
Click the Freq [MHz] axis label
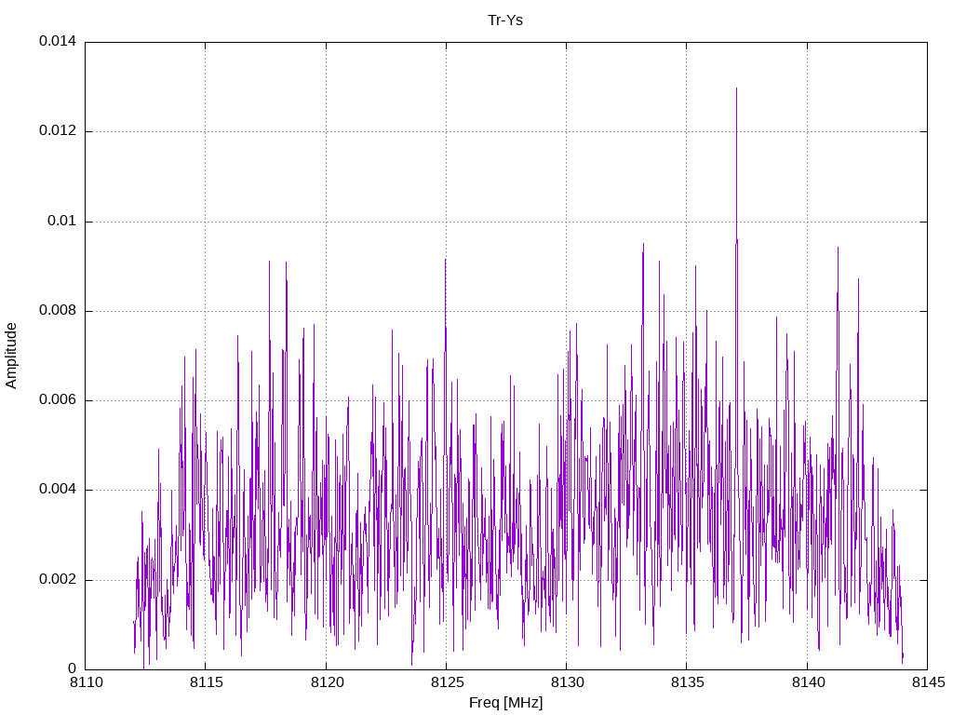(505, 703)
